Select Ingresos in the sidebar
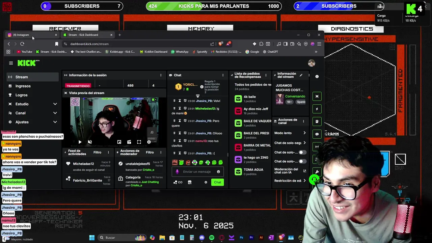Image resolution: width=432 pixels, height=243 pixels. [x=33, y=86]
